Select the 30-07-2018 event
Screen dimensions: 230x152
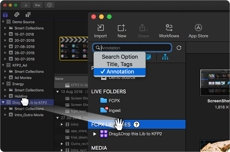coord(24,59)
